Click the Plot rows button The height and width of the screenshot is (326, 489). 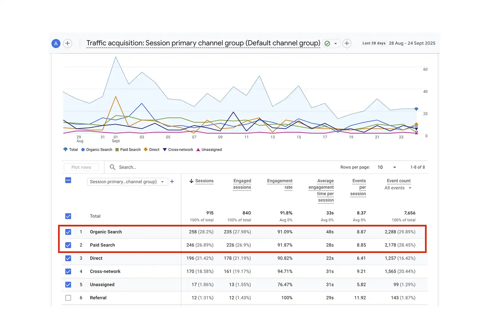click(81, 167)
